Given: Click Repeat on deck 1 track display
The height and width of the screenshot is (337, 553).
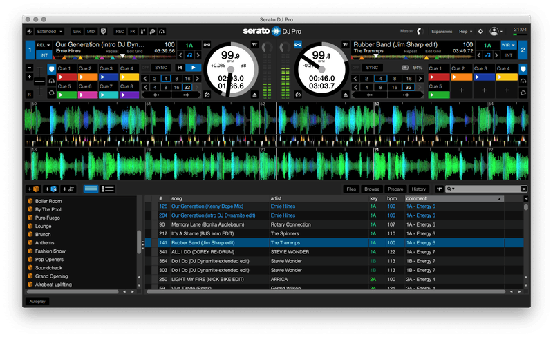Looking at the screenshot, I should (112, 52).
